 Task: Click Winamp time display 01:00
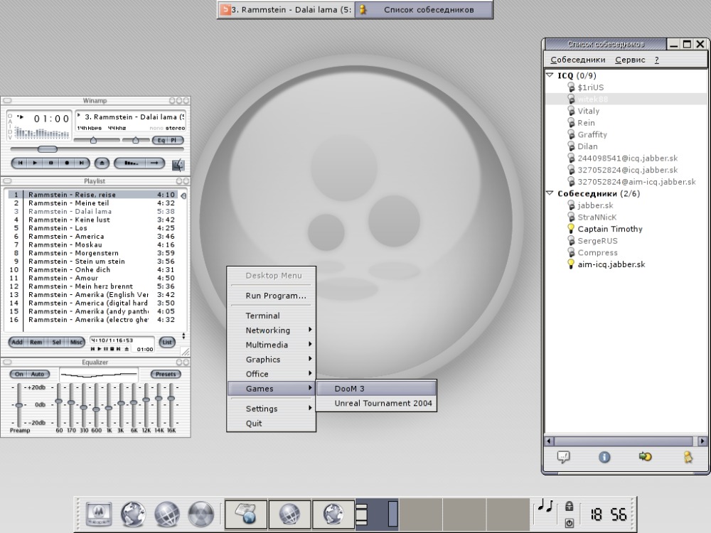coord(51,119)
